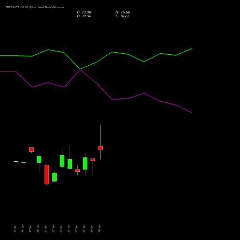Click the red candle for 29 Apr
This screenshot has height=240, width=240.
[93, 160]
